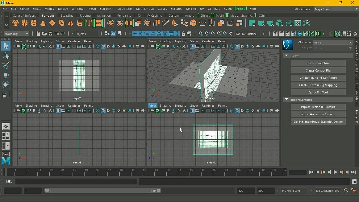359x202 pixels.
Task: Enable select by component type mode
Action: point(119,34)
